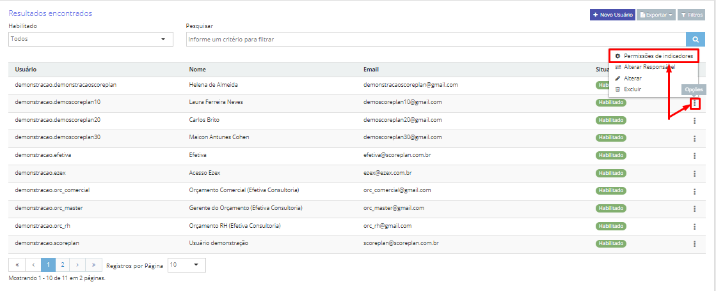Click user demonstracao.demoscoreplan10
The image size is (716, 291).
click(x=58, y=102)
